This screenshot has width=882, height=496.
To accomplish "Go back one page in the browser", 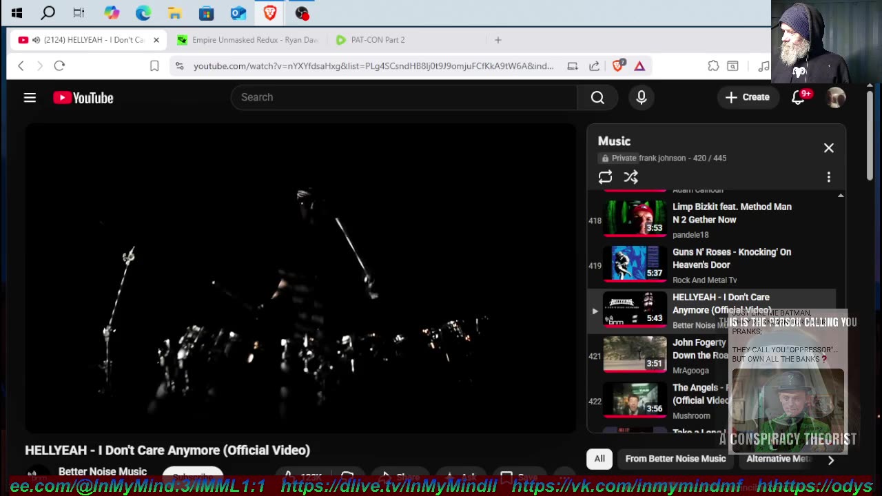I will (21, 66).
